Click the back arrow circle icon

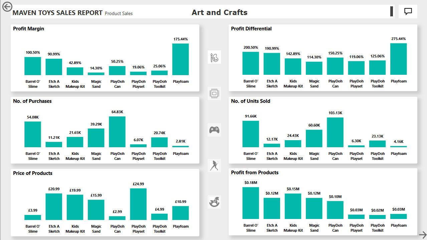click(7, 7)
